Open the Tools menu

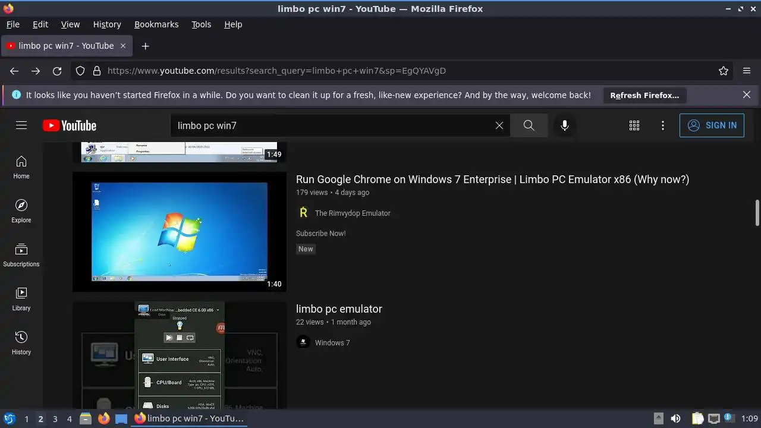tap(202, 24)
